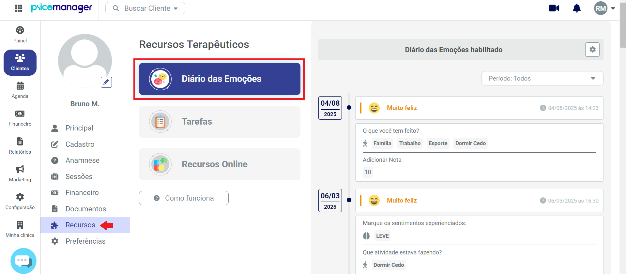Open the Tarefas resource card
The width and height of the screenshot is (626, 274).
coord(220,122)
